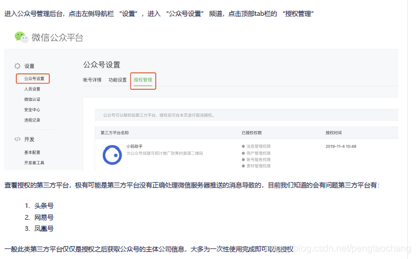Click the 微信公众平台 title text
Image resolution: width=416 pixels, height=259 pixels.
pyautogui.click(x=58, y=38)
